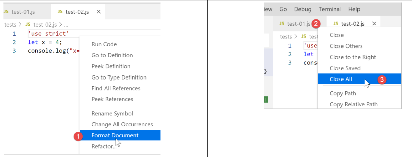Click Help in the menu bar
This screenshot has height=157, width=412.
coord(354,9)
